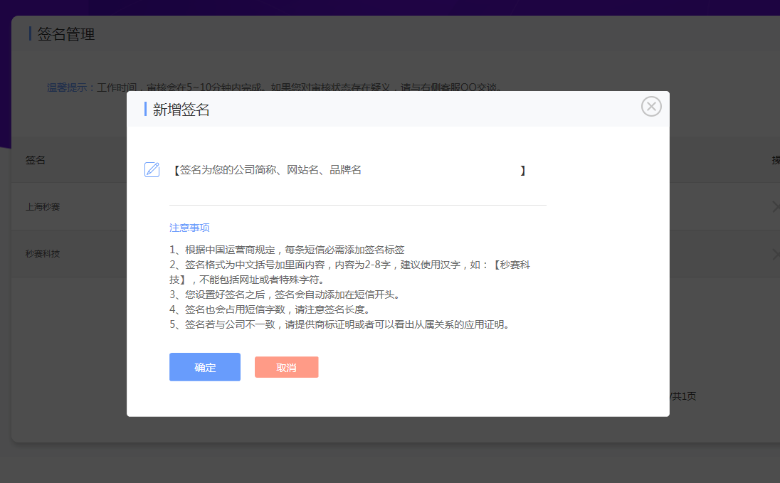The width and height of the screenshot is (780, 483).
Task: Click the 注意事项 heading text
Action: tap(189, 228)
